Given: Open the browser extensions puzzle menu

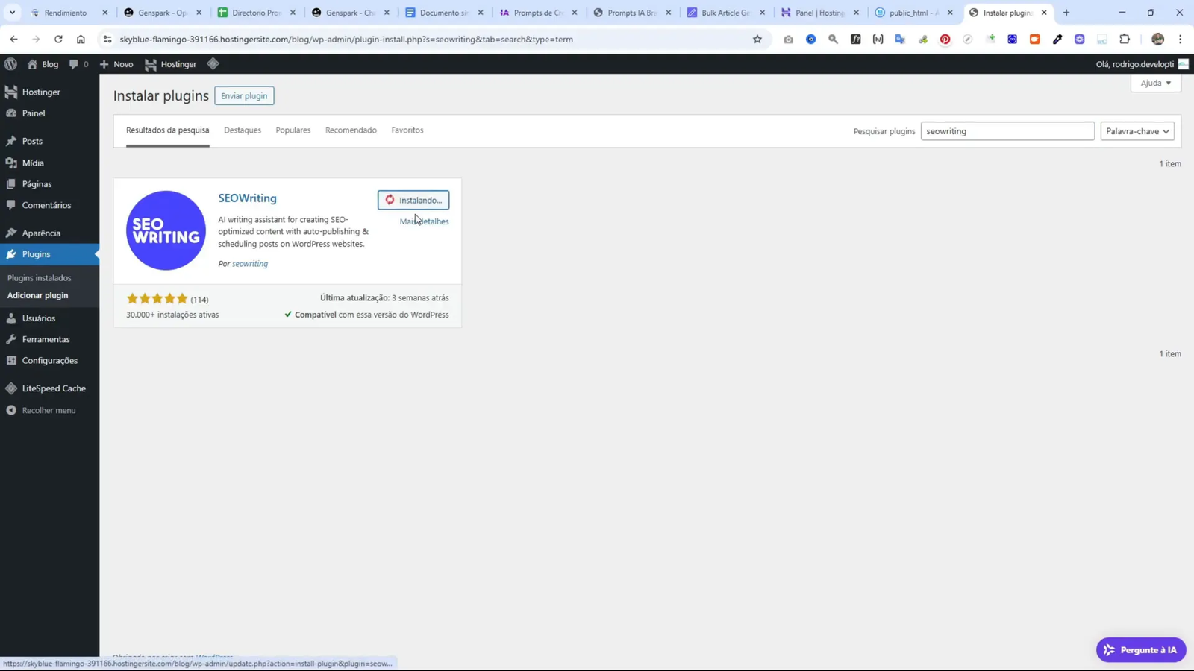Looking at the screenshot, I should [1126, 39].
